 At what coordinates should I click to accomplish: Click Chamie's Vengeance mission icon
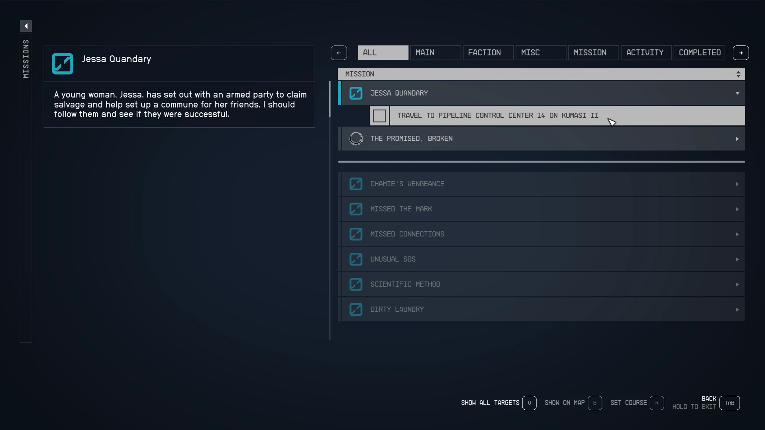coord(356,184)
